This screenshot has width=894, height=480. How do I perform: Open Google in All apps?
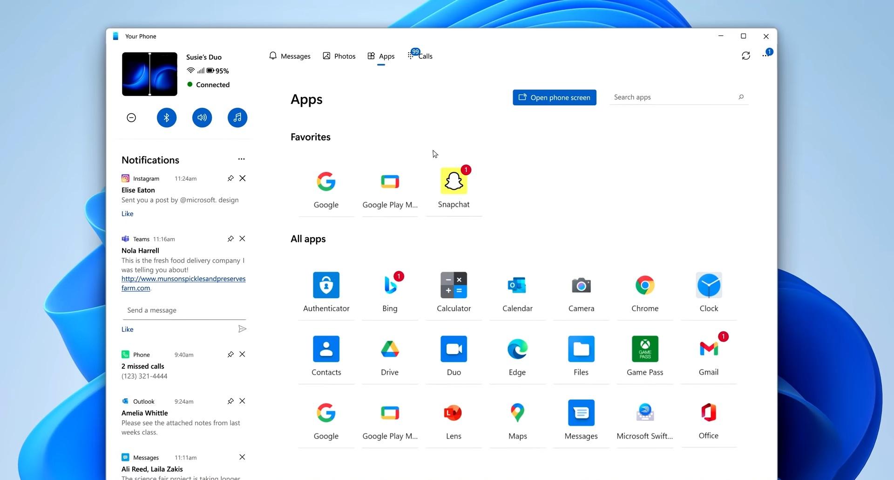click(326, 420)
